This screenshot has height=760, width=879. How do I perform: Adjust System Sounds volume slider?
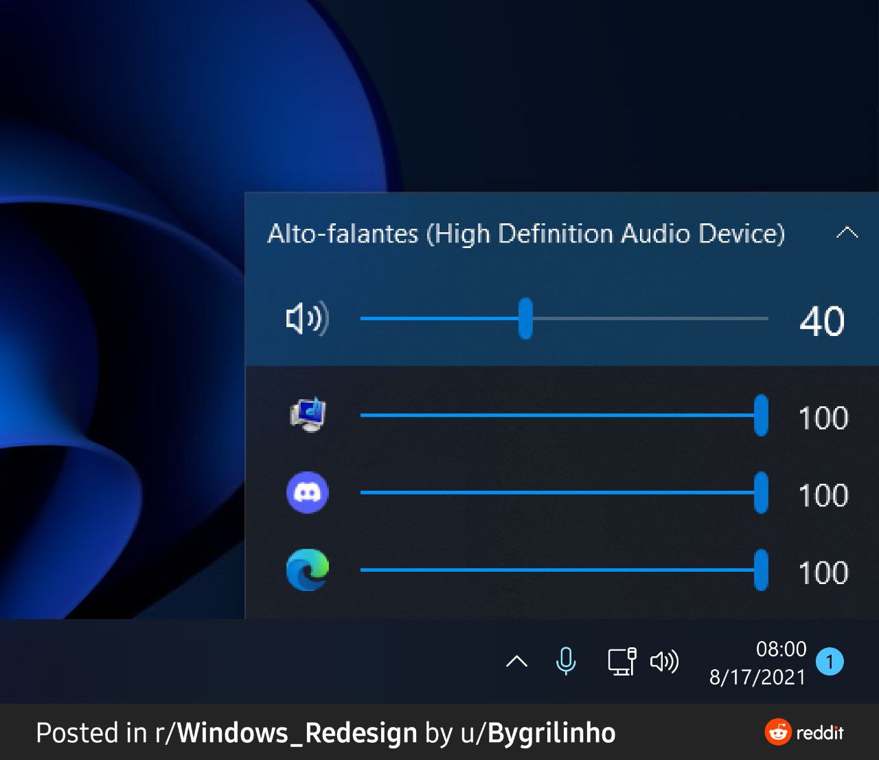[564, 415]
